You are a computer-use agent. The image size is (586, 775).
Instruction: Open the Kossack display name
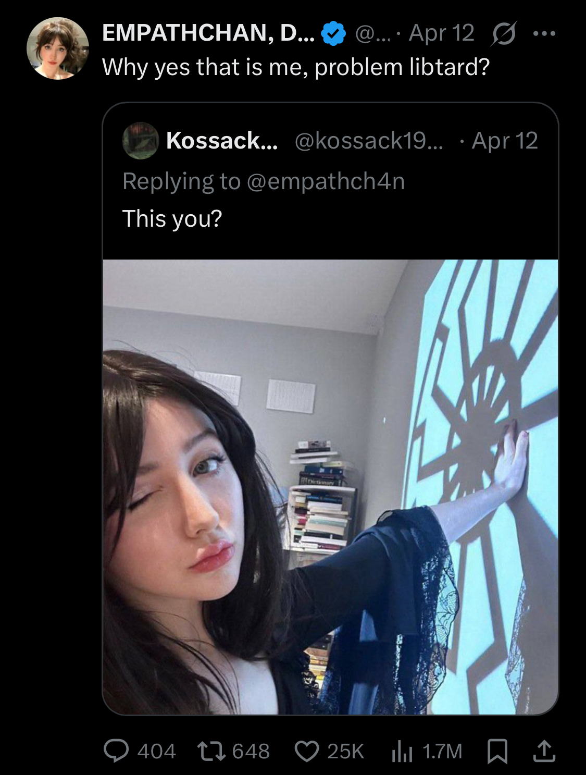(x=222, y=140)
